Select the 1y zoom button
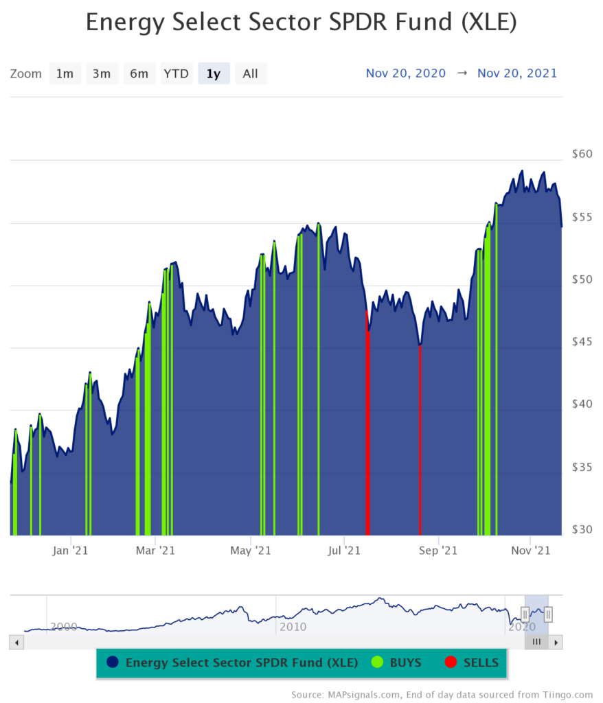 (214, 73)
